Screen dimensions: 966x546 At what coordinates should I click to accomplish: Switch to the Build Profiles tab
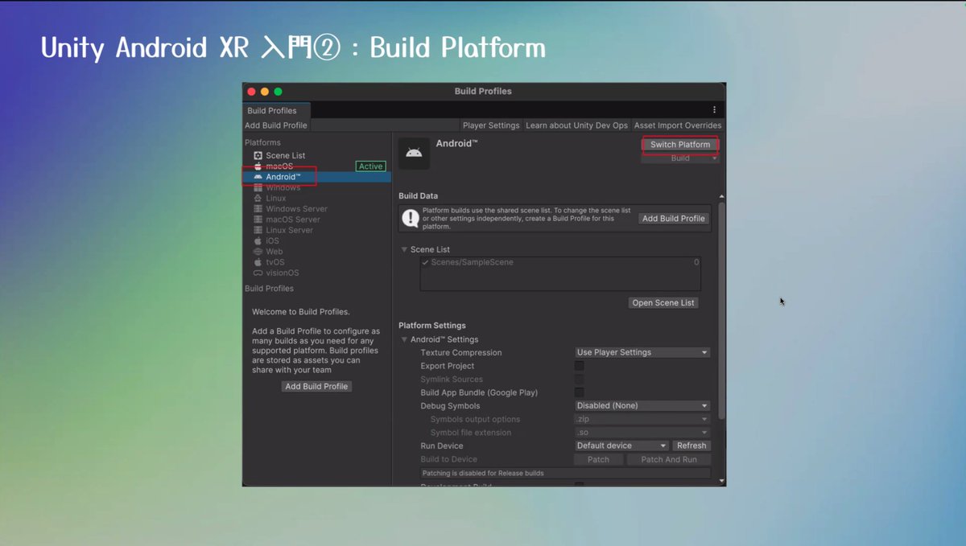276,110
